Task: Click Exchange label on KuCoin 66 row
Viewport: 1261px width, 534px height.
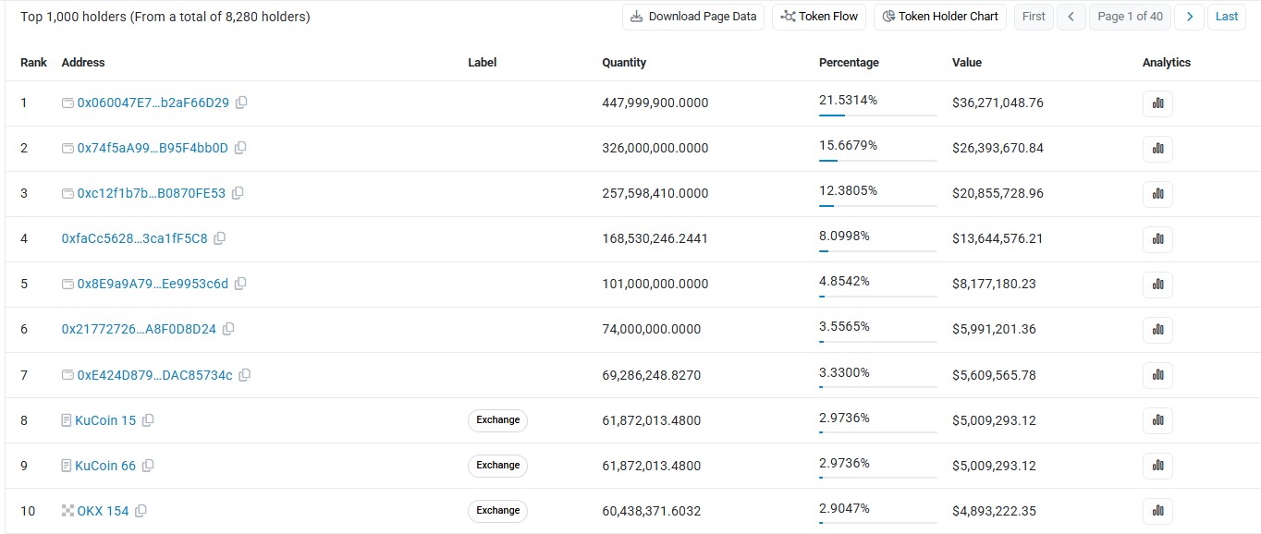Action: click(497, 466)
